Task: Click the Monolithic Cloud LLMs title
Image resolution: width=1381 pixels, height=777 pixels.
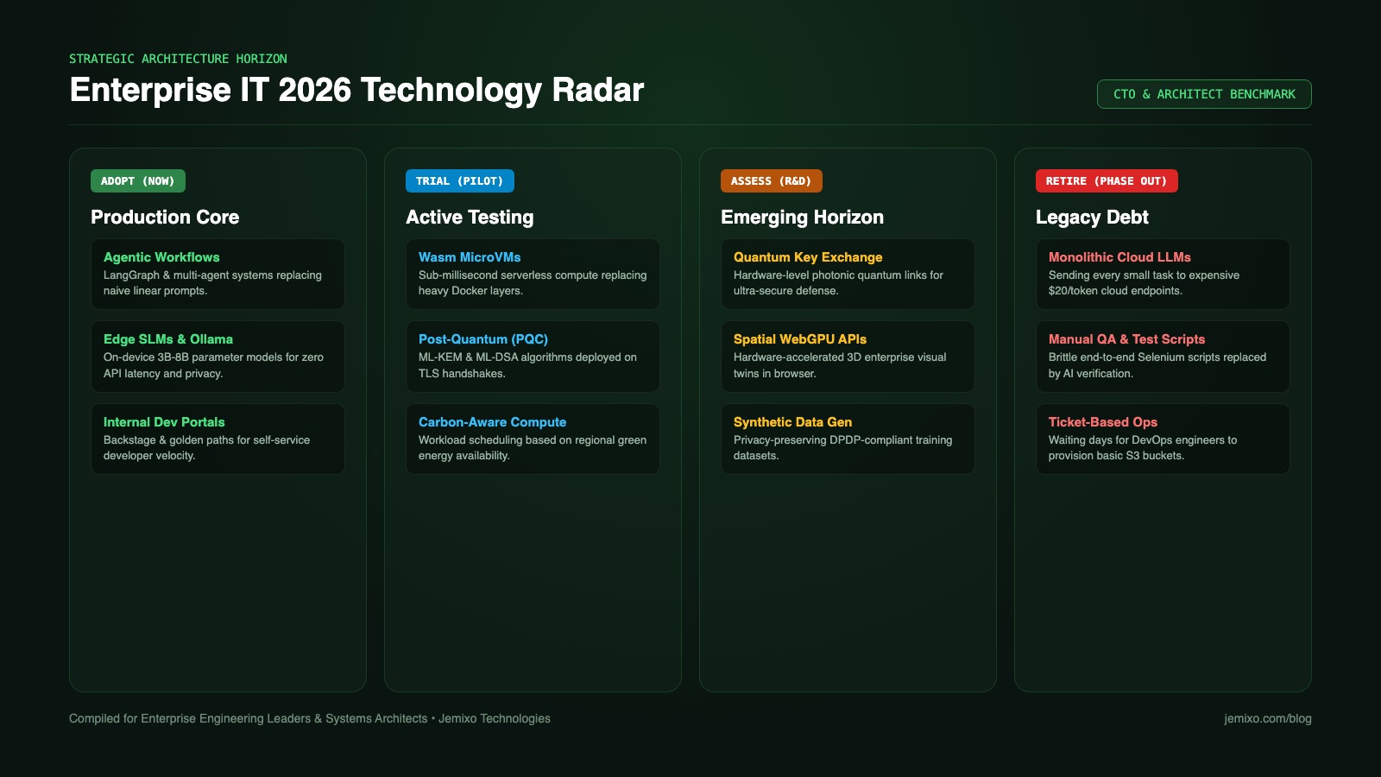Action: (1119, 257)
